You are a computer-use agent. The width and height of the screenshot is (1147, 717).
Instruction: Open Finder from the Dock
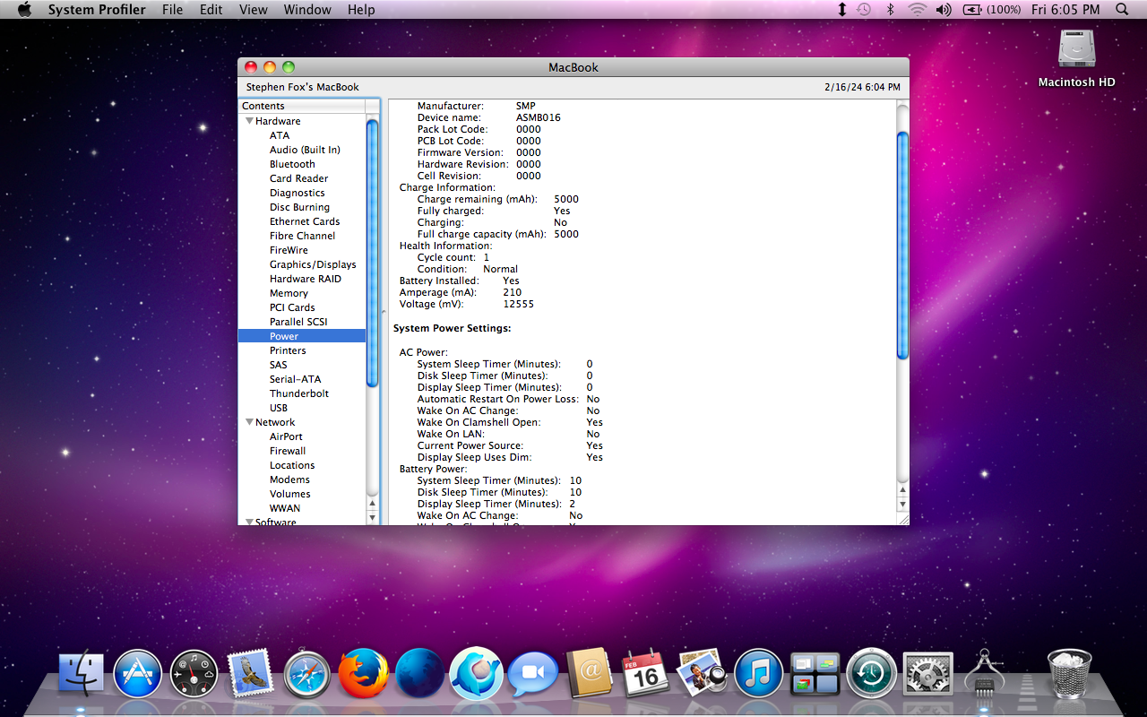click(82, 674)
